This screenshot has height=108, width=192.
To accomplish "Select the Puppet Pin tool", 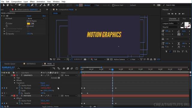I will click(58, 5).
